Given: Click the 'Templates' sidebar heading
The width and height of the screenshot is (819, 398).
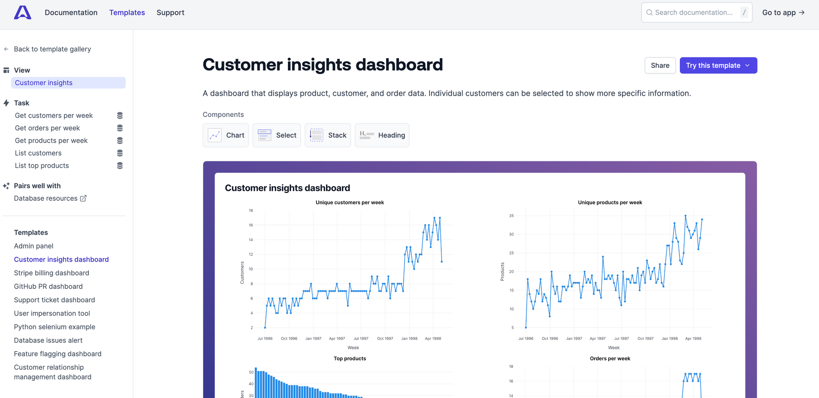Looking at the screenshot, I should coord(31,233).
